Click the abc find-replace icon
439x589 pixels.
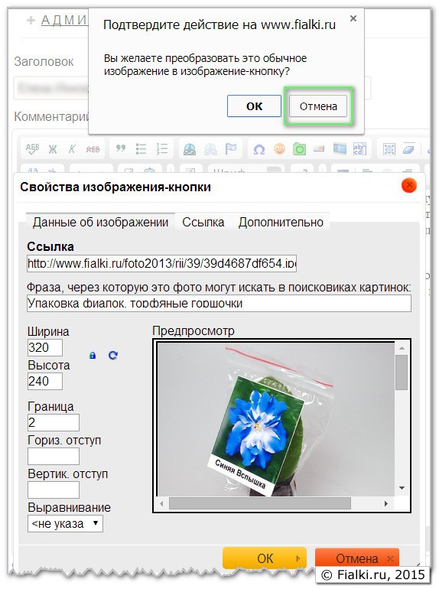pos(359,149)
